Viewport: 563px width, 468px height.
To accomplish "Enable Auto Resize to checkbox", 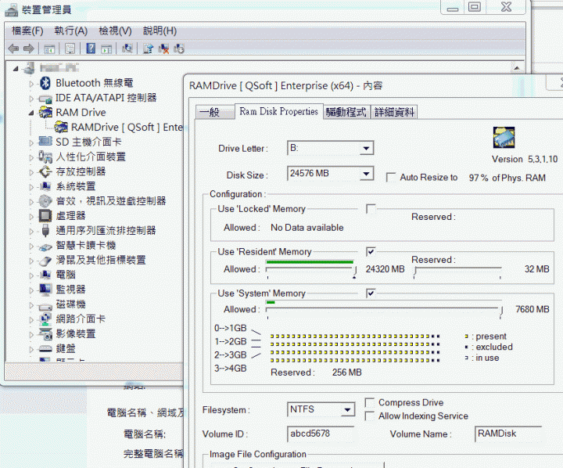I will pos(391,177).
